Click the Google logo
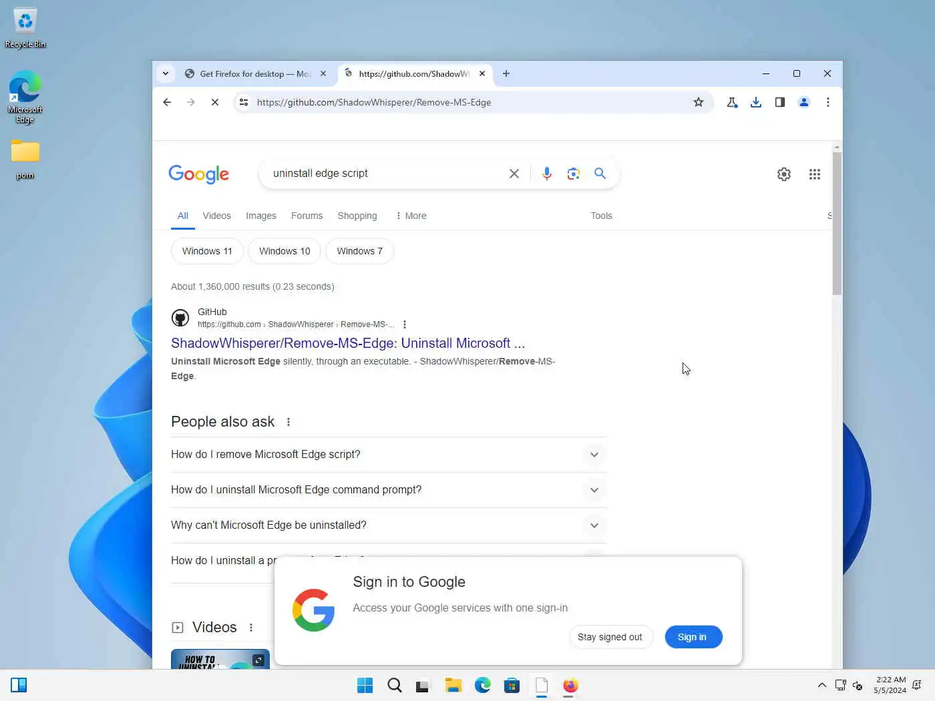 (x=198, y=174)
